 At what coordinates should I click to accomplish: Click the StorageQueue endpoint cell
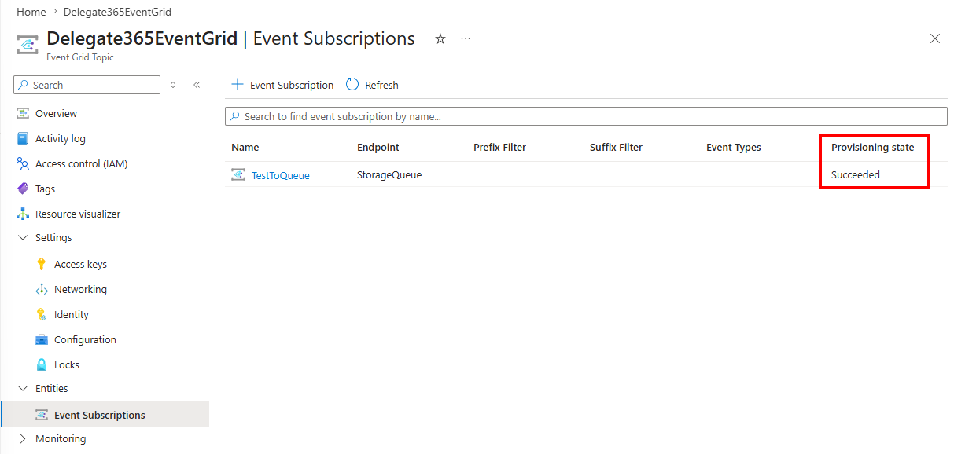(x=389, y=175)
